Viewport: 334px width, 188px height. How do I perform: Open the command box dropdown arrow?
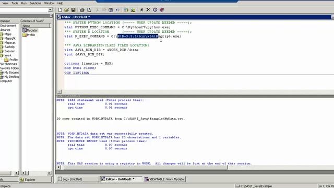(50, 9)
